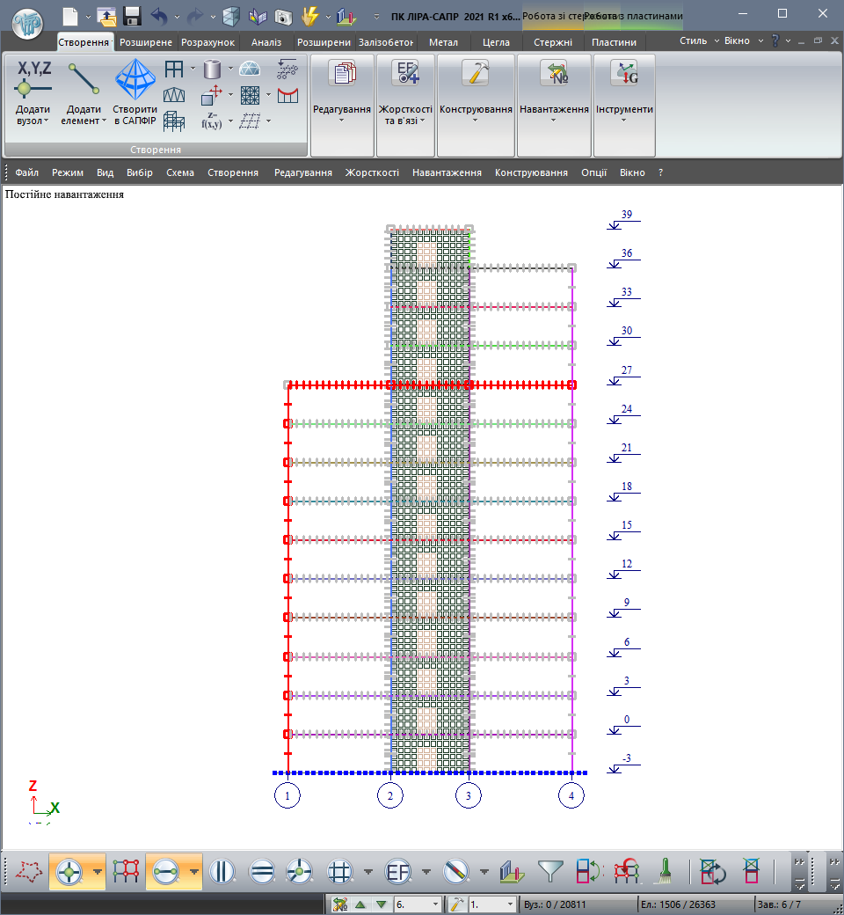Open the load case number combo box showing 6.
844x915 pixels.
click(x=418, y=904)
